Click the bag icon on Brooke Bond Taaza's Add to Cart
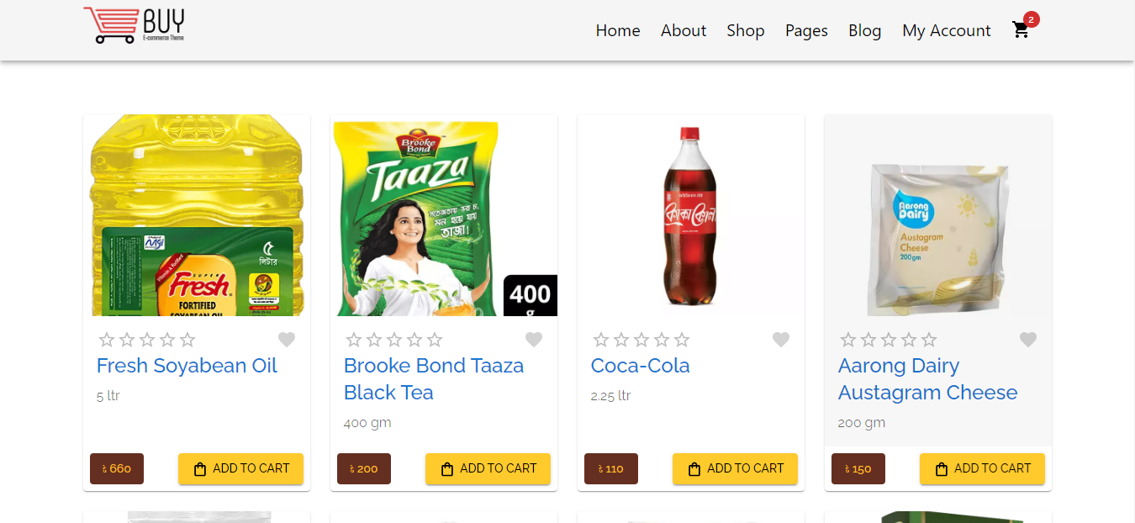 (446, 468)
